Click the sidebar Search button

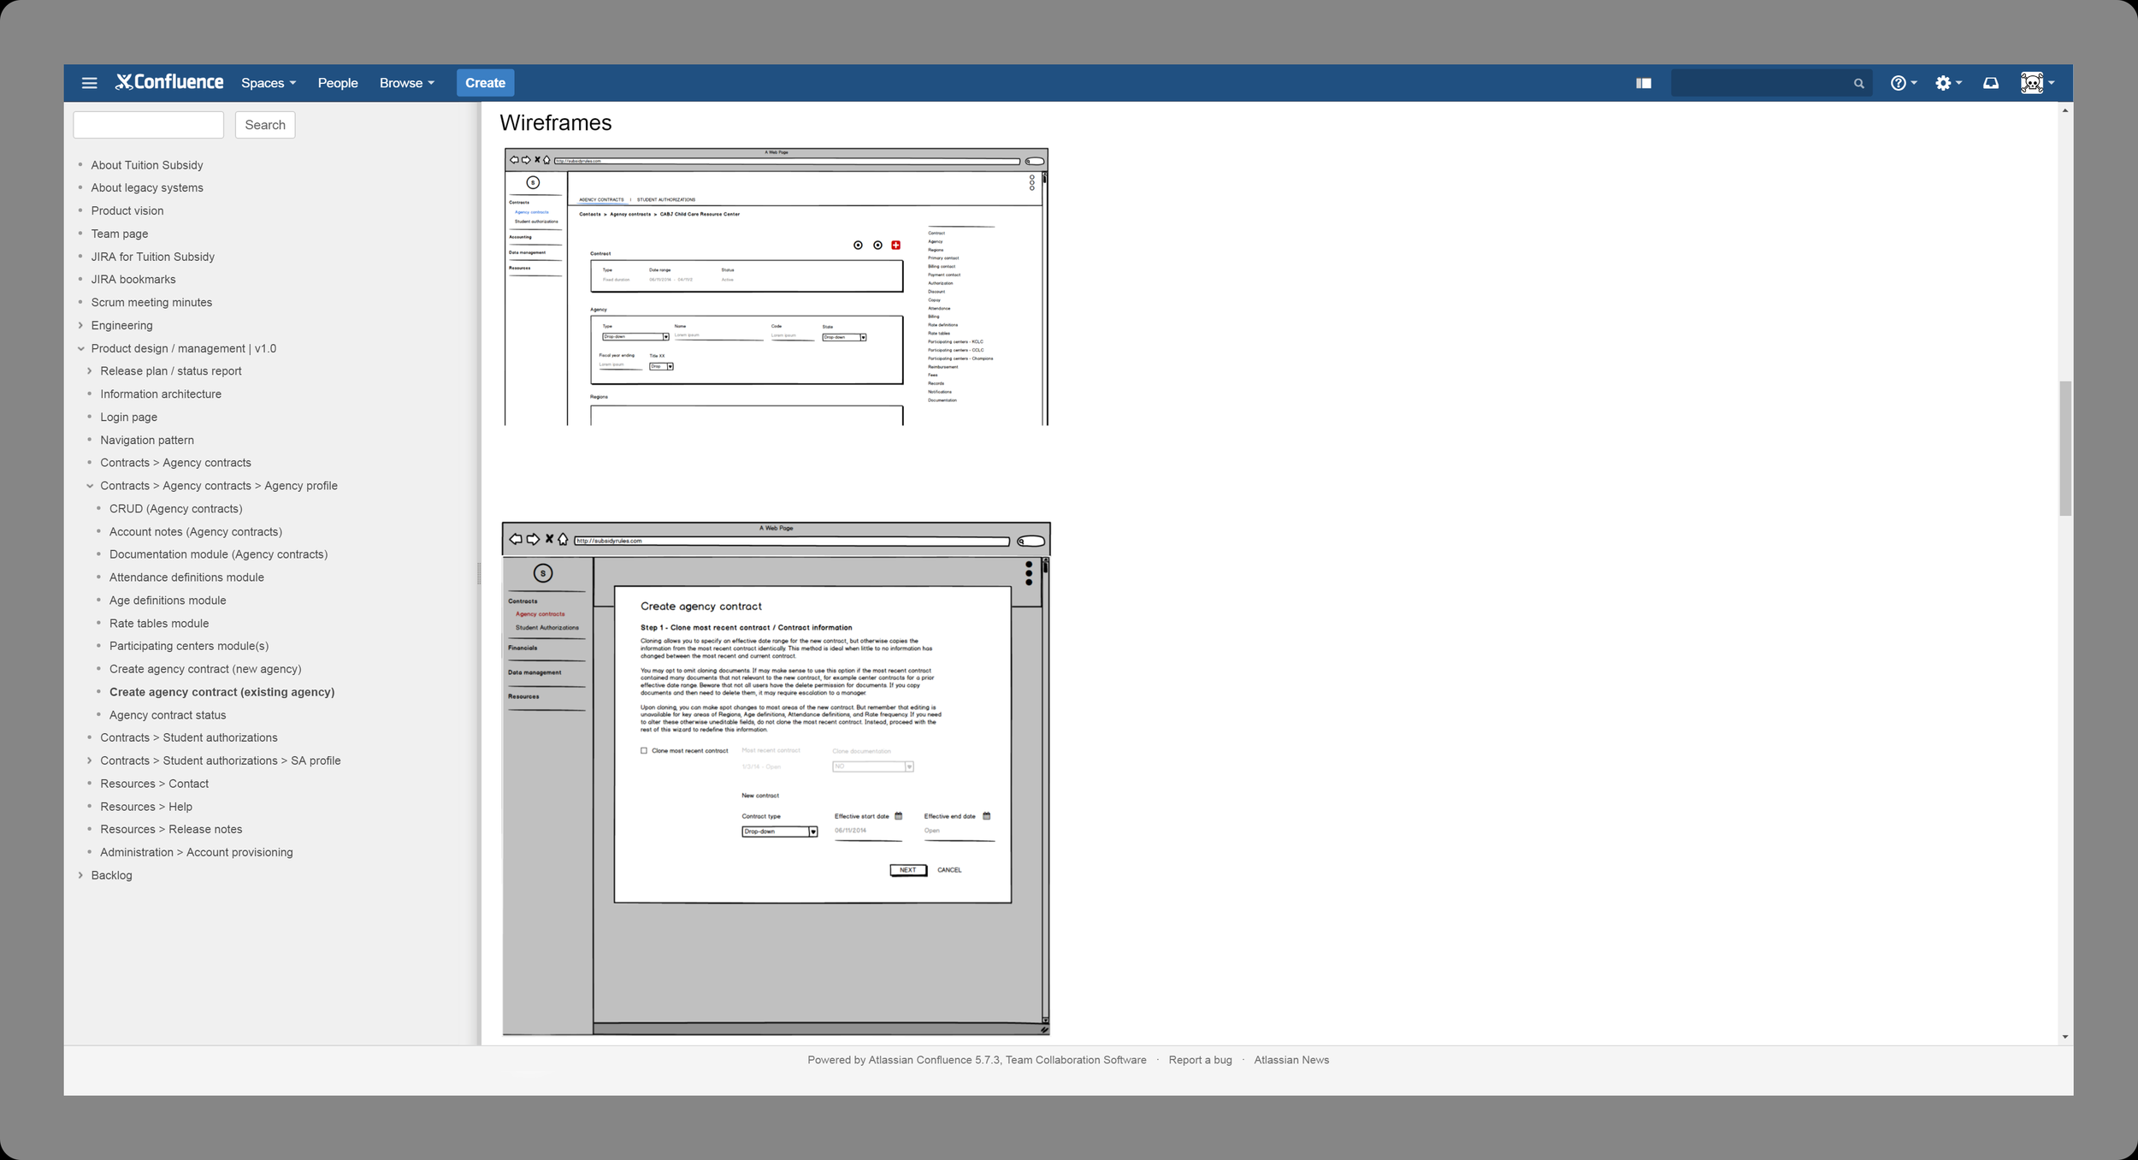pos(265,125)
